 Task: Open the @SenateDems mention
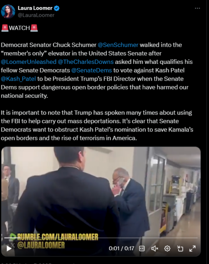(x=92, y=70)
